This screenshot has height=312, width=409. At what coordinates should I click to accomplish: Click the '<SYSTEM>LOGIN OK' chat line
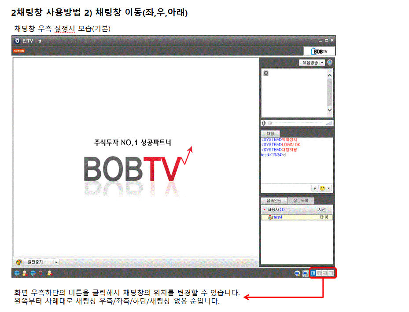[281, 145]
